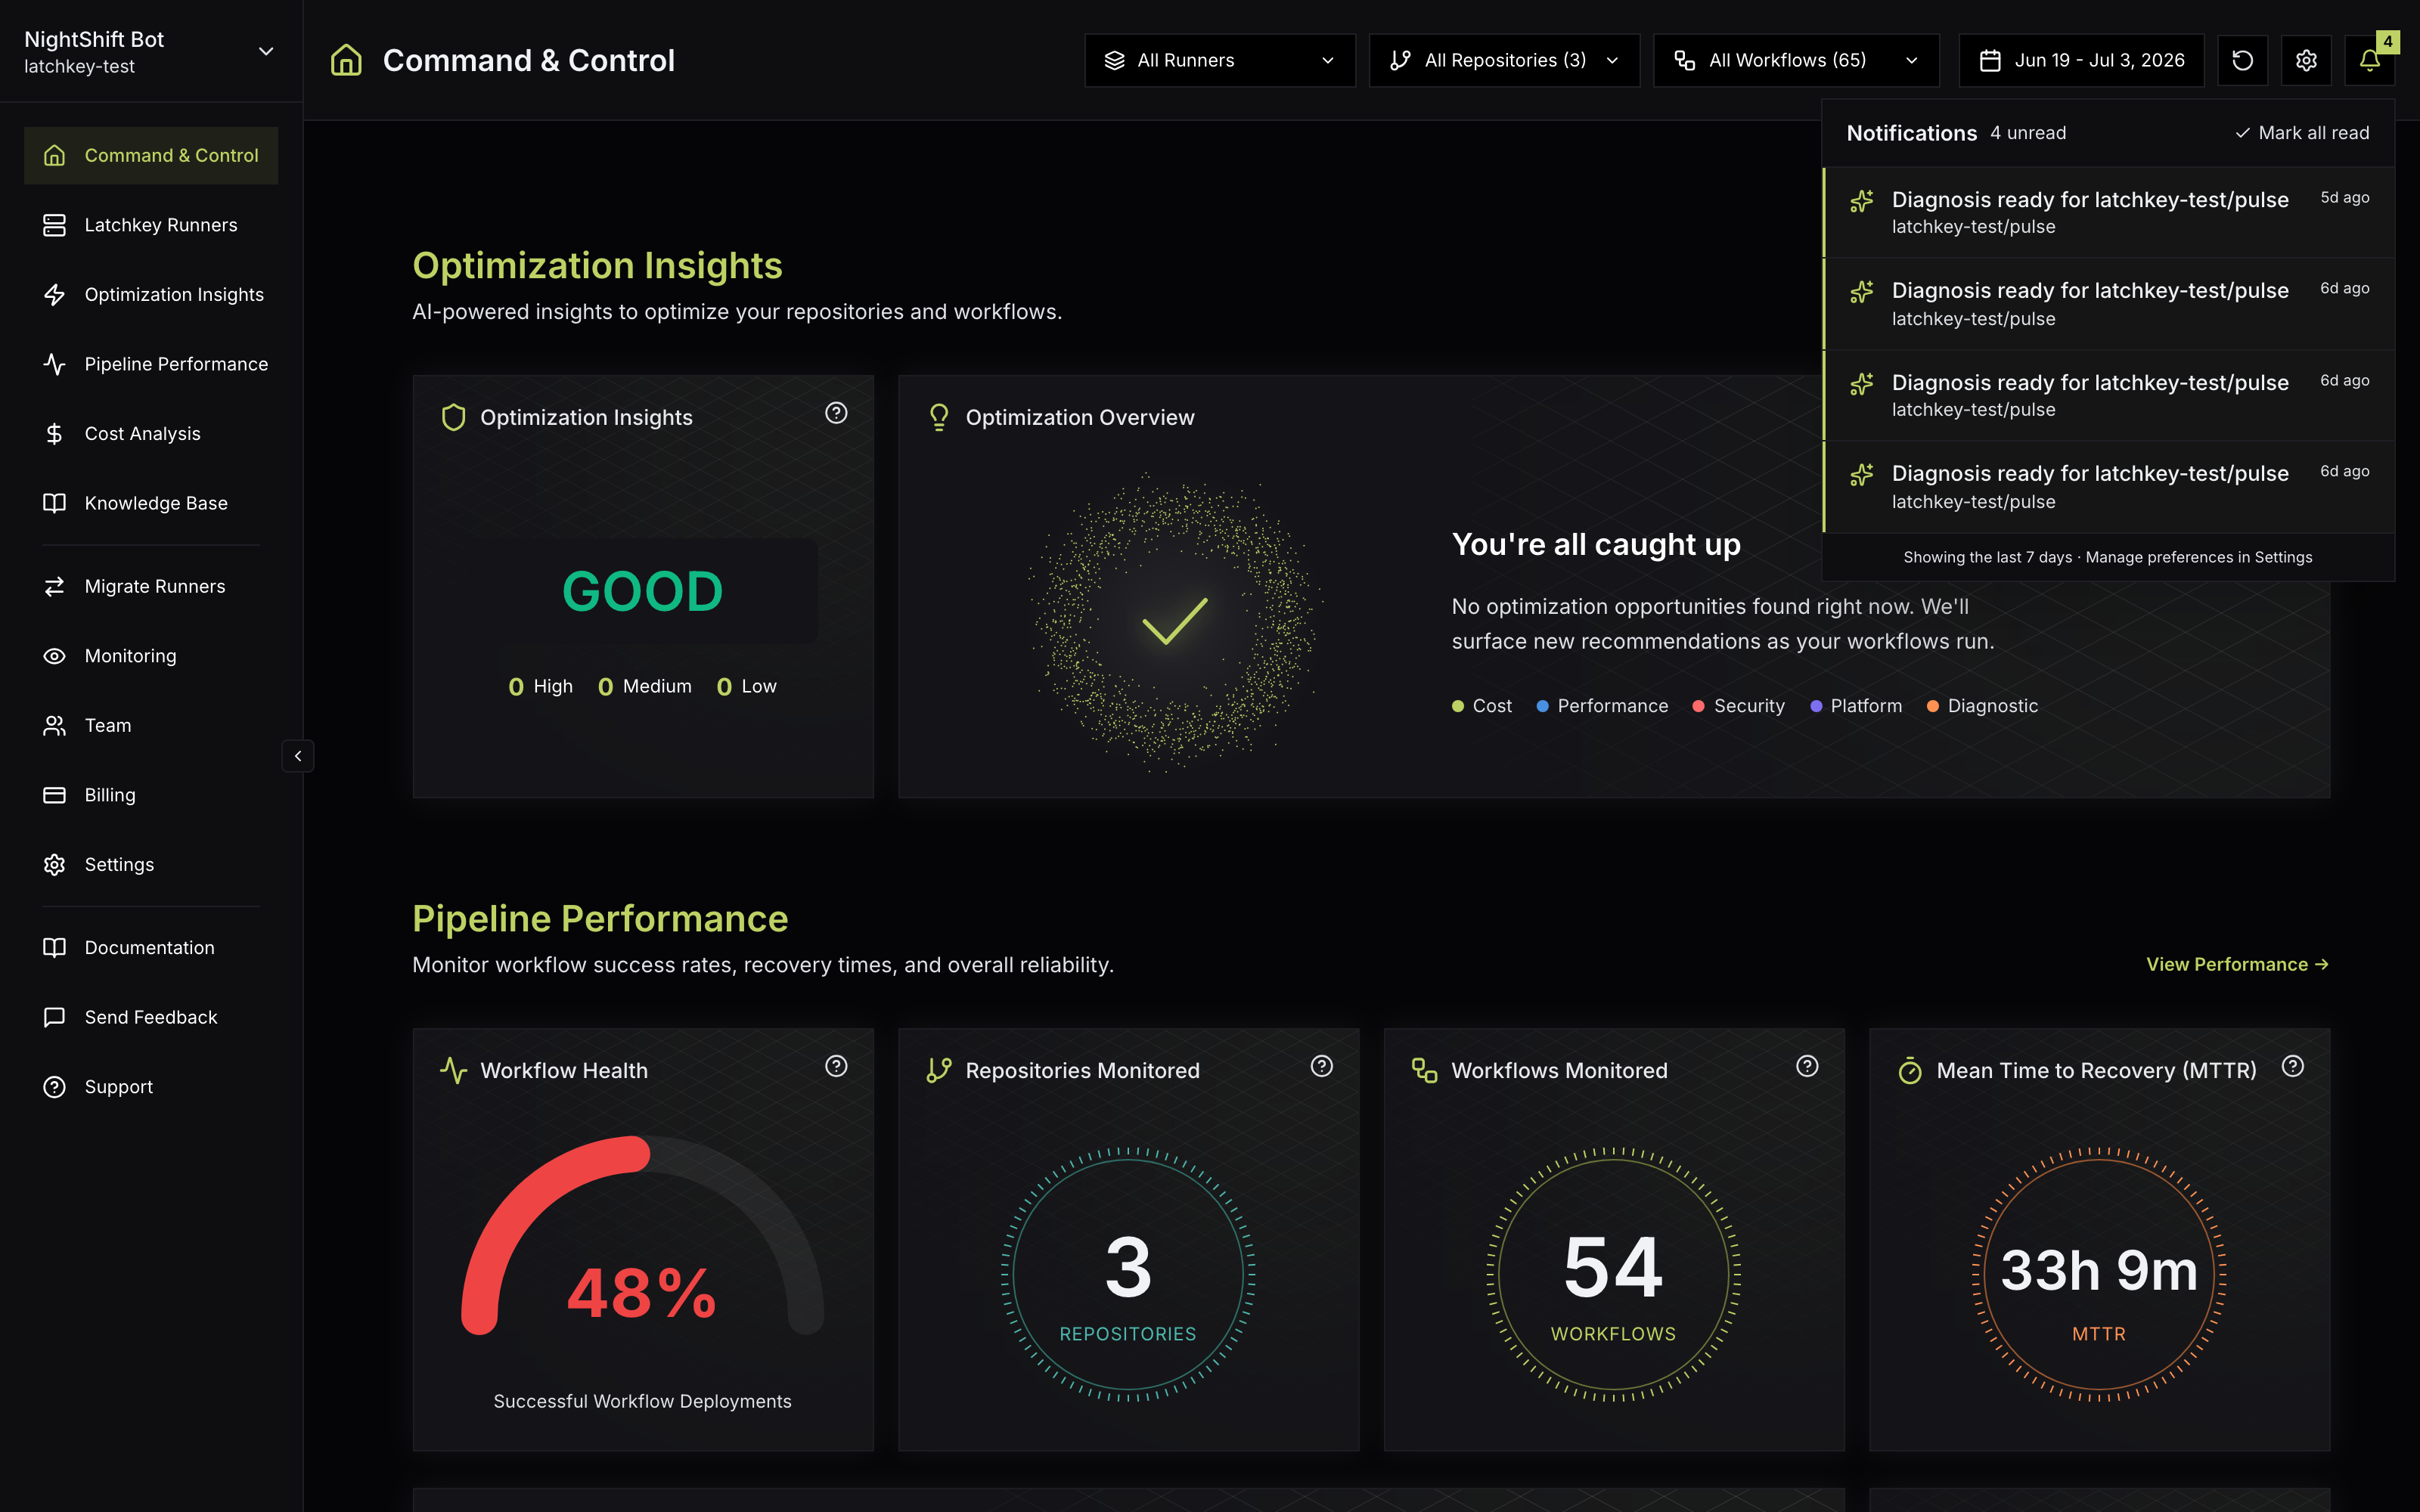Image resolution: width=2420 pixels, height=1512 pixels.
Task: Click the calendar icon in date range picker
Action: (x=1990, y=60)
